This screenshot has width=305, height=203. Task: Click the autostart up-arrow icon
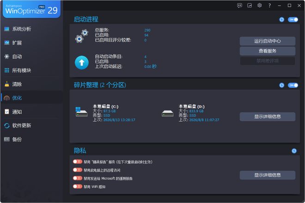[82, 63]
